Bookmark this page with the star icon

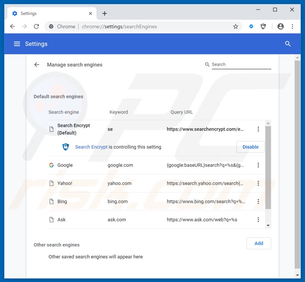tap(236, 27)
